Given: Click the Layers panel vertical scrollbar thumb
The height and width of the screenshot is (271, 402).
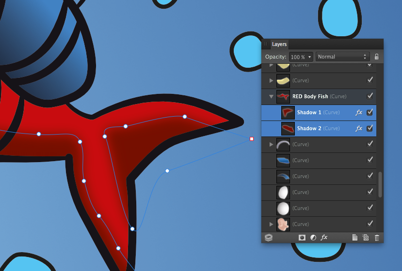Looking at the screenshot, I should click(x=380, y=184).
